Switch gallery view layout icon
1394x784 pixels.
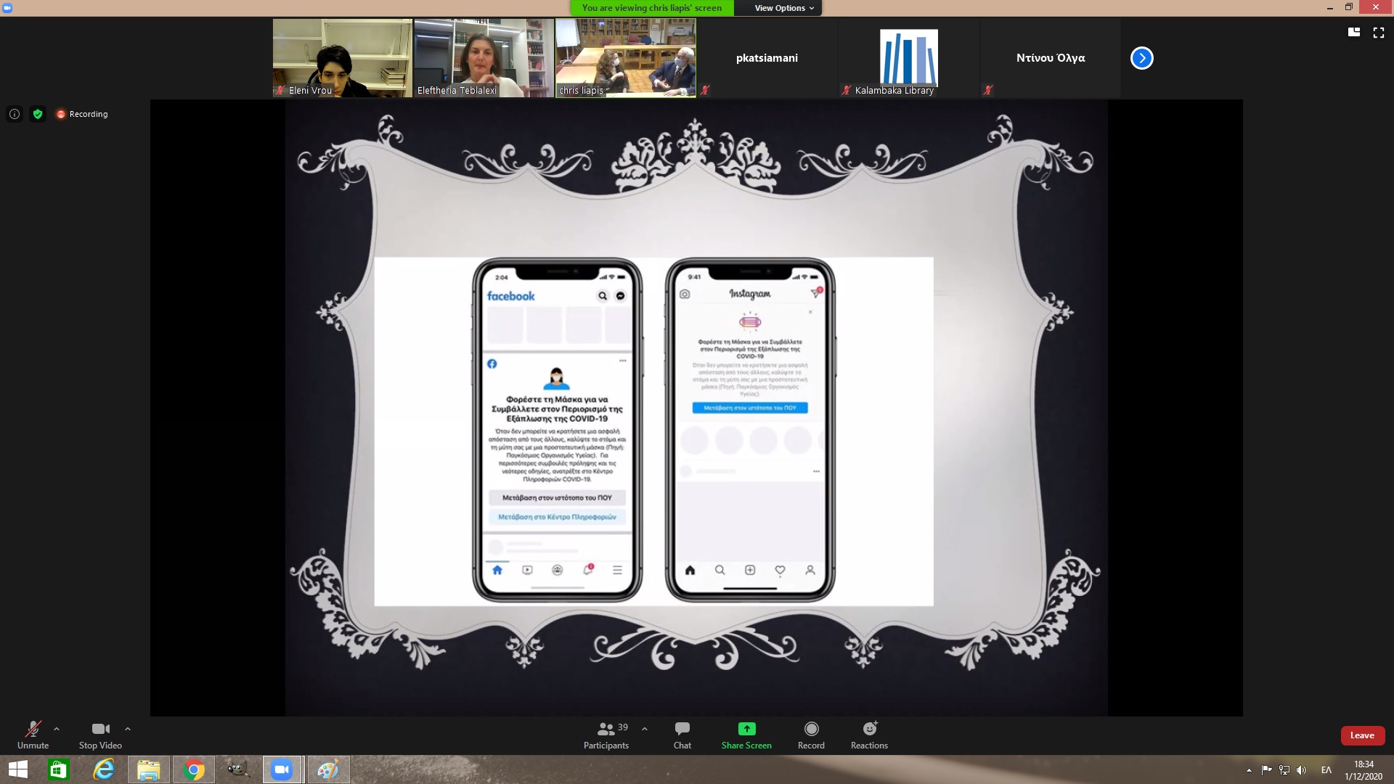point(1354,33)
